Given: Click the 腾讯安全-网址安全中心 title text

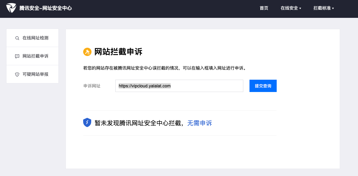Looking at the screenshot, I should (x=46, y=8).
